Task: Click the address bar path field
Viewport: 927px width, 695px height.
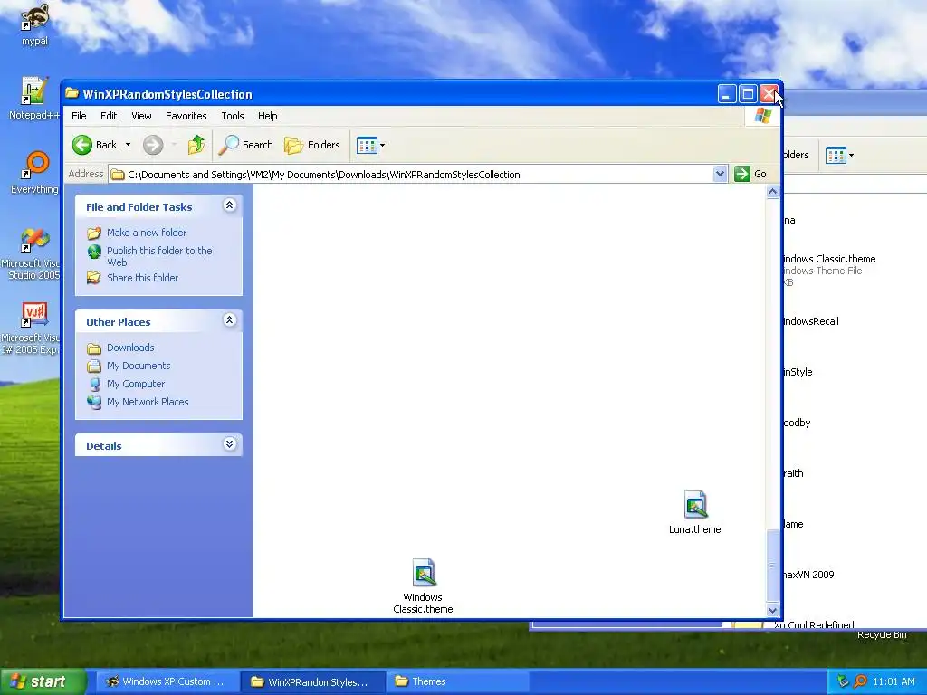Action: point(411,175)
